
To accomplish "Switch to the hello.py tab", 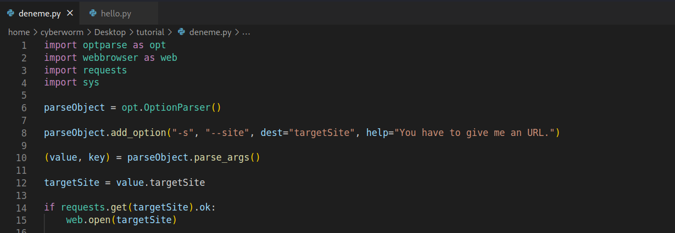I will point(116,13).
